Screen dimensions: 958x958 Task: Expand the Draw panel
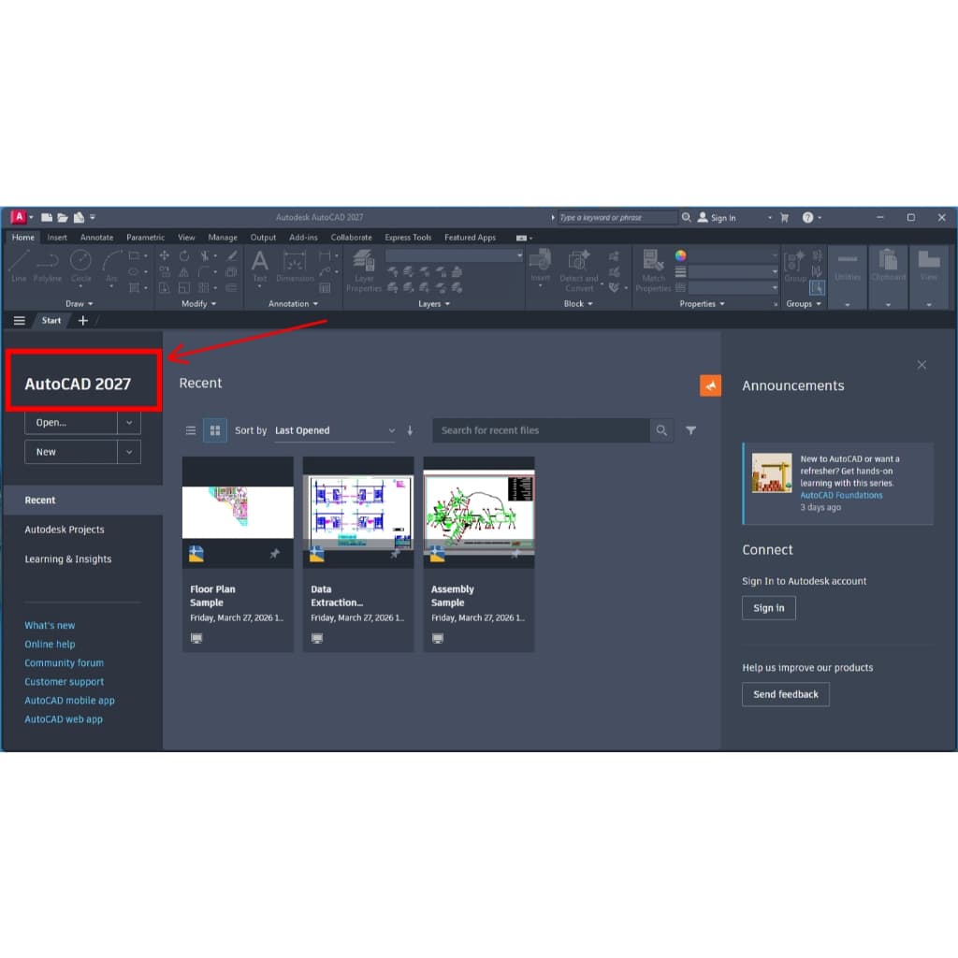pyautogui.click(x=80, y=304)
